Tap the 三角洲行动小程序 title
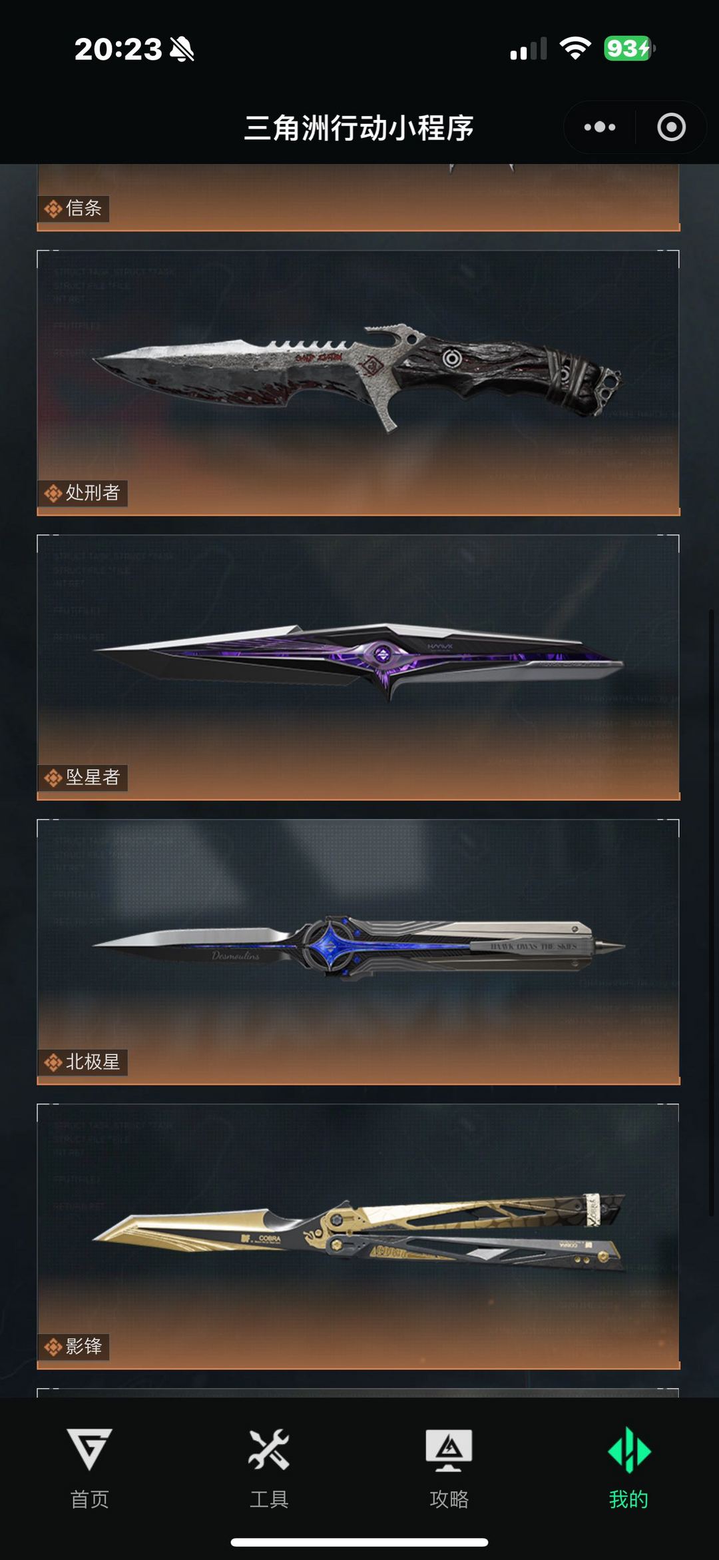This screenshot has height=1560, width=719. [x=359, y=127]
